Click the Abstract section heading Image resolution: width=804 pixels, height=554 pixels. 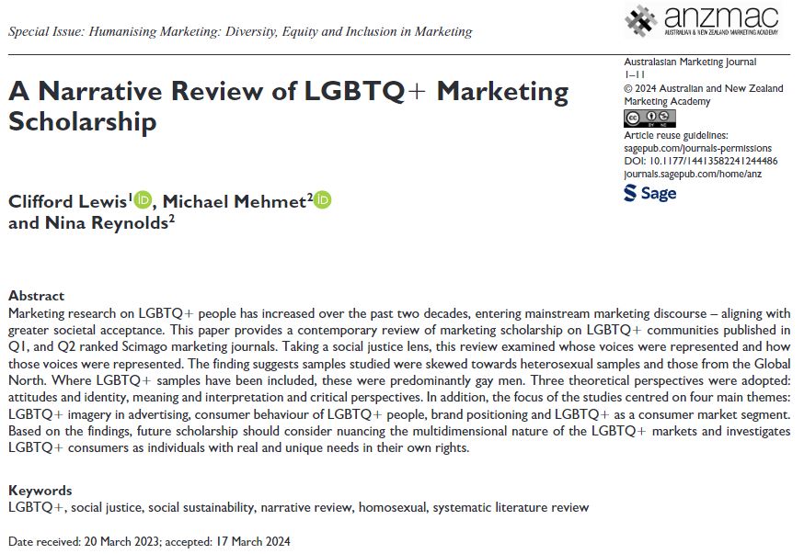tap(36, 296)
